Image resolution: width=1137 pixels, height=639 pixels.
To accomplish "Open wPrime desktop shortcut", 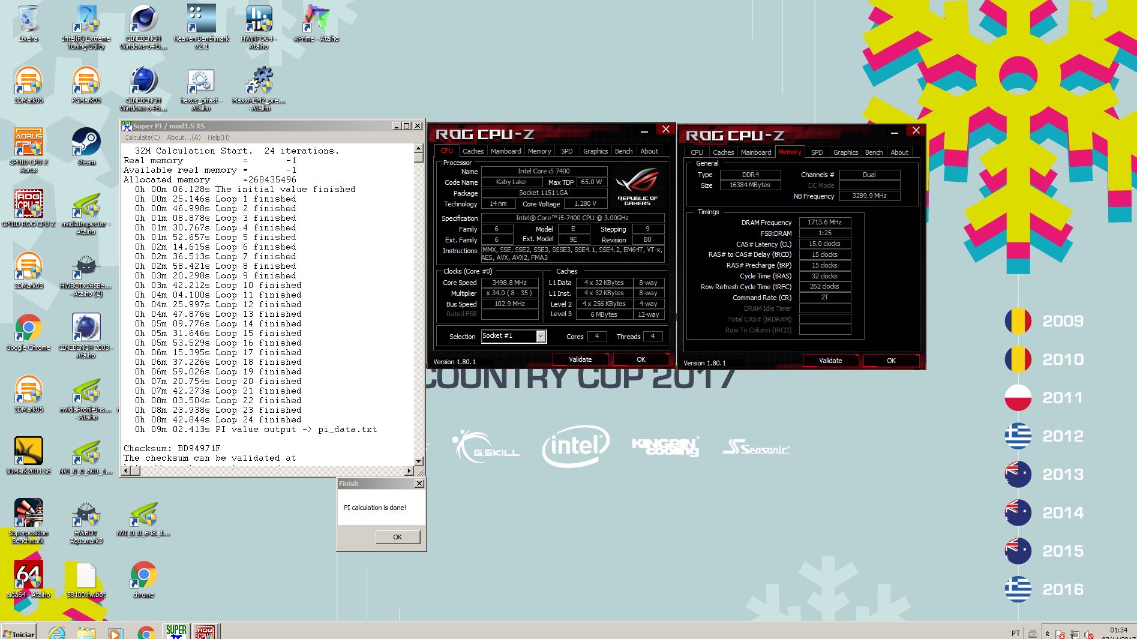I will (x=316, y=23).
